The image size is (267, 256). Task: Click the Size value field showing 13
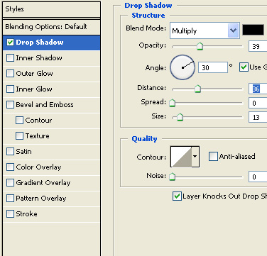258,117
